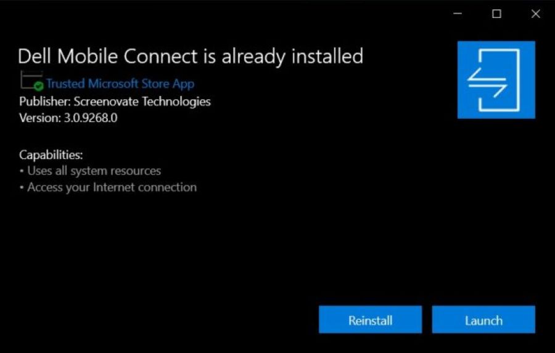
Task: Click the Capabilities label
Action: pyautogui.click(x=51, y=154)
